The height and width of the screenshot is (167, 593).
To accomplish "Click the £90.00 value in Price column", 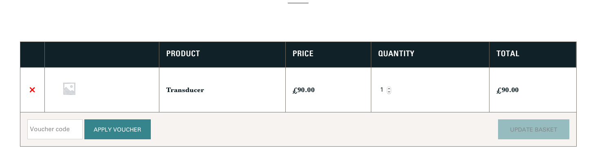I will click(304, 90).
